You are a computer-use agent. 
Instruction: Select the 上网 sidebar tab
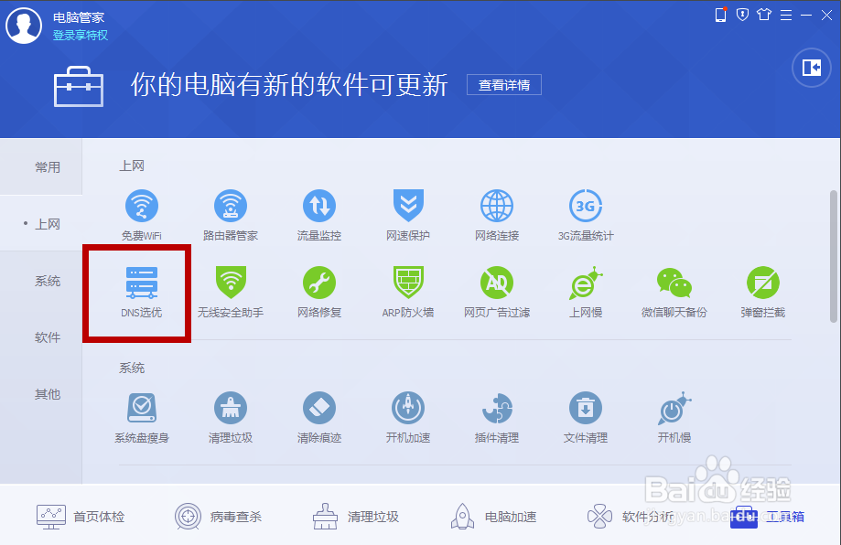click(x=41, y=224)
